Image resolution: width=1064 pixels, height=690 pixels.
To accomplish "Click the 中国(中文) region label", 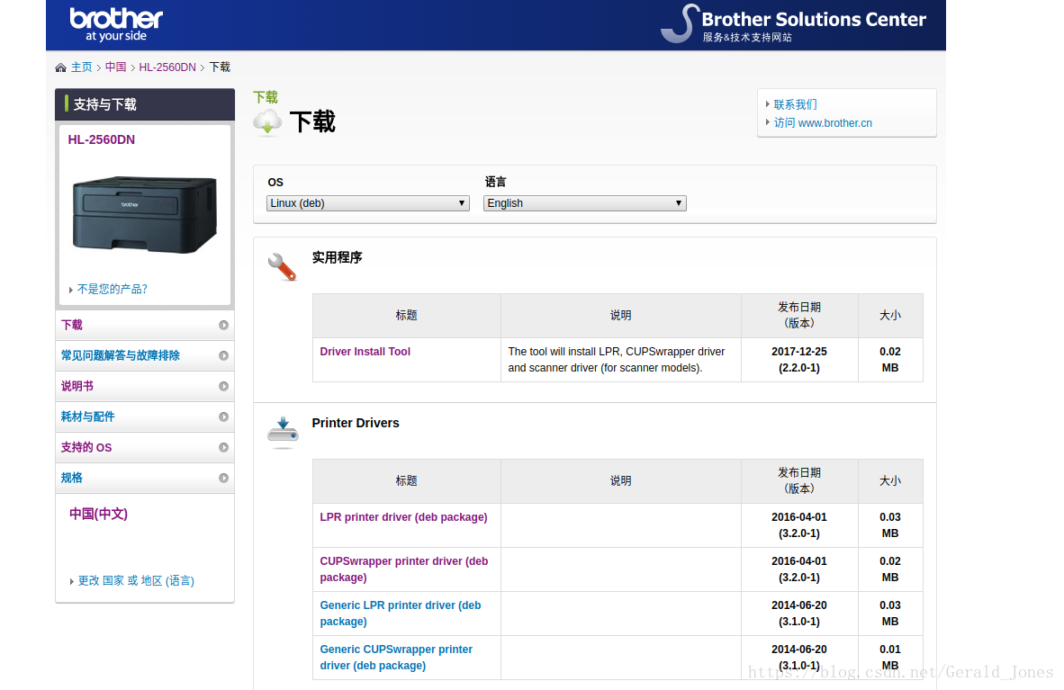I will [x=98, y=514].
